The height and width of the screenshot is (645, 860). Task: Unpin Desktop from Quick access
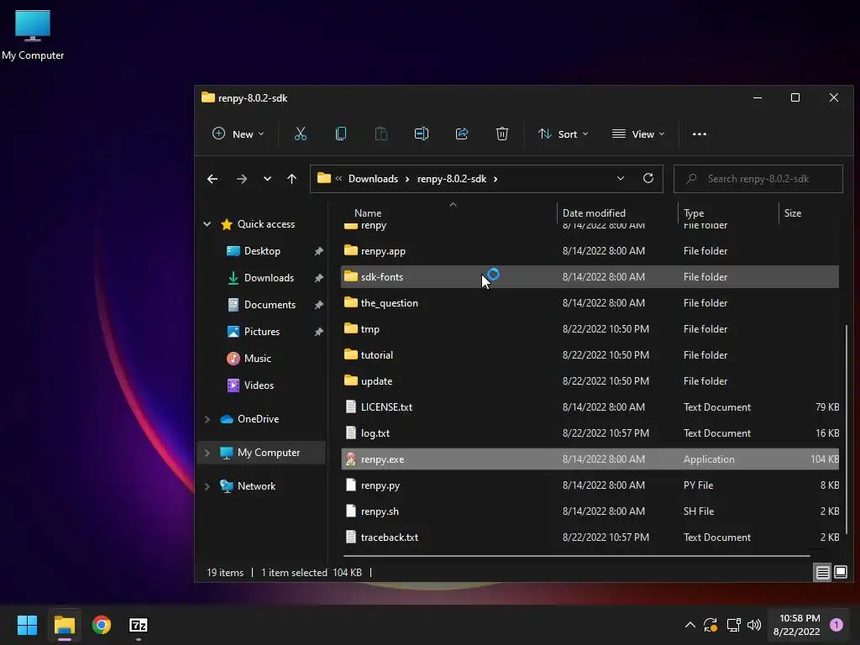[318, 251]
